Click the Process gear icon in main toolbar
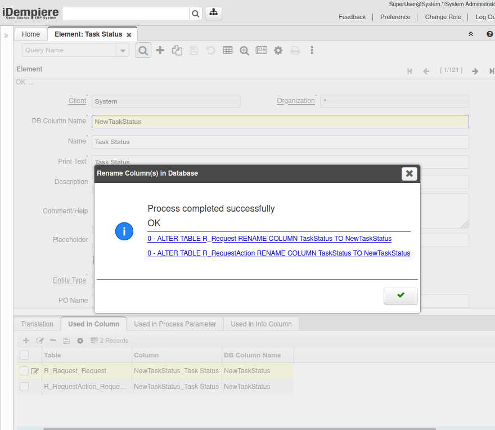The image size is (495, 430). (x=278, y=50)
